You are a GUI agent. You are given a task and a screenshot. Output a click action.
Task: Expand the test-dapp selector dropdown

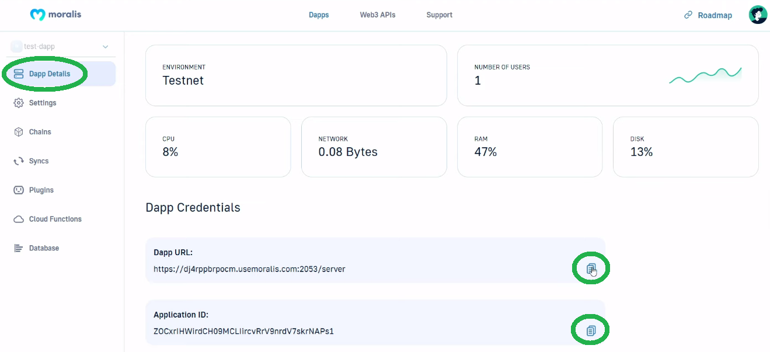tap(106, 47)
